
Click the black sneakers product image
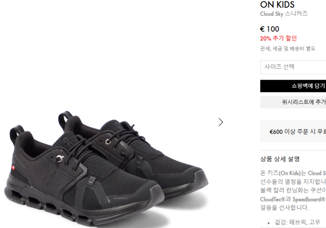(106, 168)
